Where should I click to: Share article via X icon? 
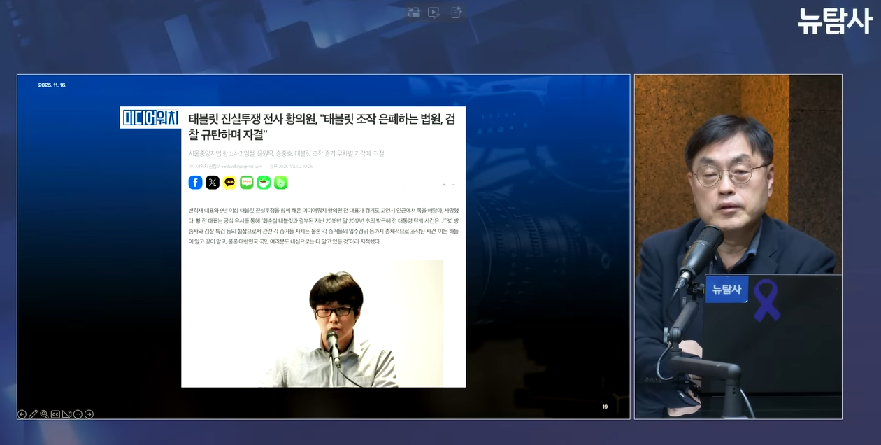click(213, 183)
